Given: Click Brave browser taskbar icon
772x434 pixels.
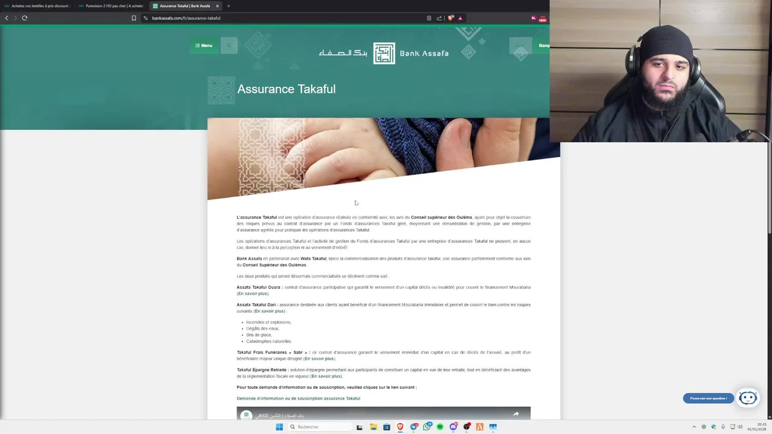Looking at the screenshot, I should 400,427.
